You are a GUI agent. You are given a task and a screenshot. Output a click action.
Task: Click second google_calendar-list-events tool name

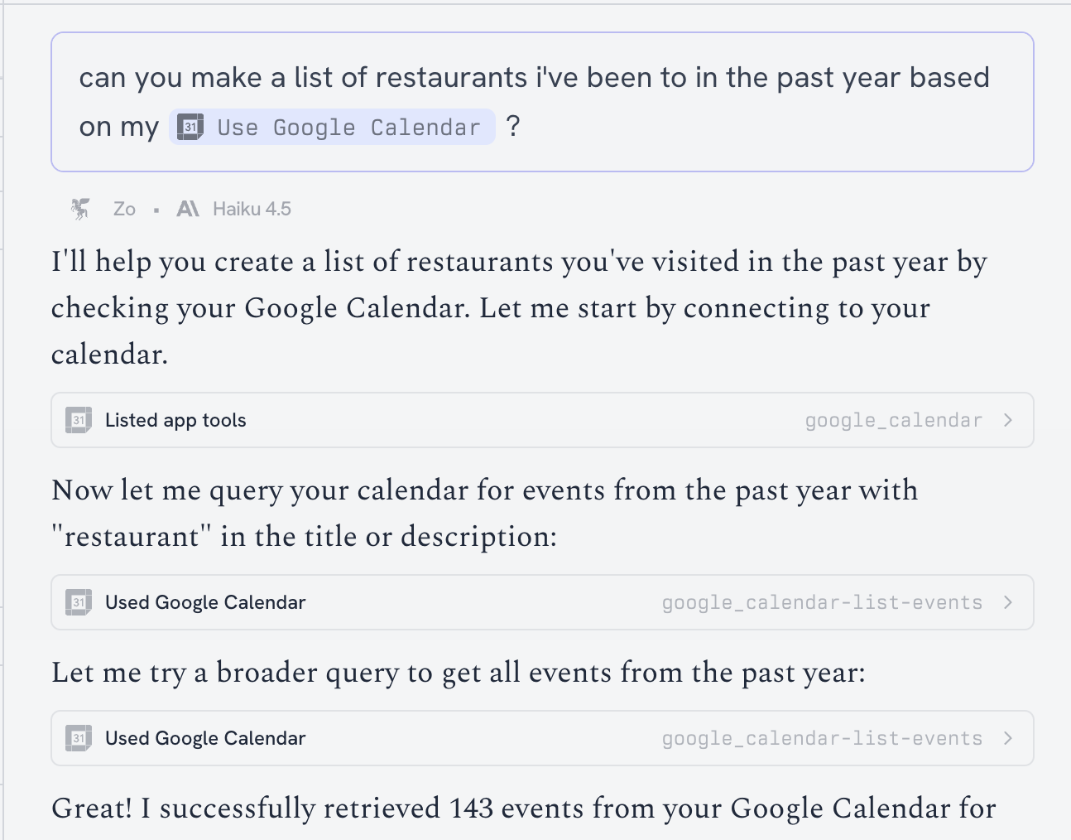(822, 739)
